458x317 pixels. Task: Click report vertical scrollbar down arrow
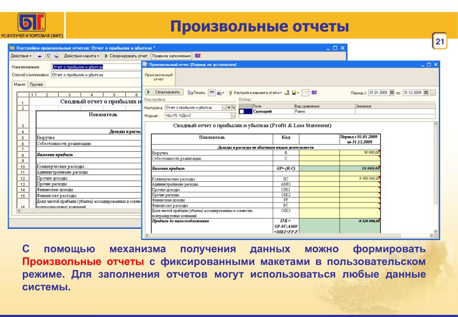(436, 231)
